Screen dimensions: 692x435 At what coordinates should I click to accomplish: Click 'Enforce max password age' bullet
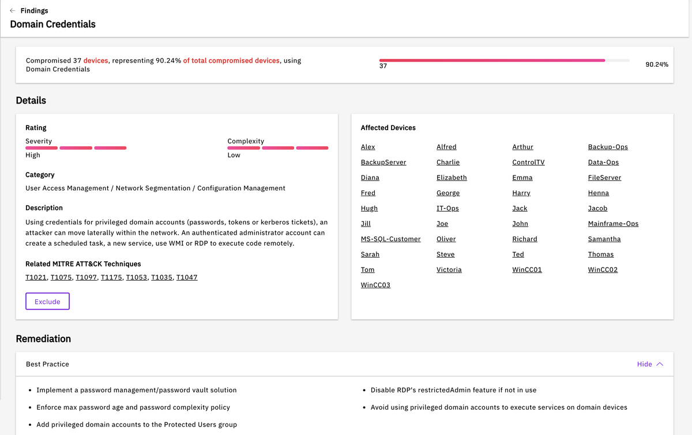click(133, 407)
